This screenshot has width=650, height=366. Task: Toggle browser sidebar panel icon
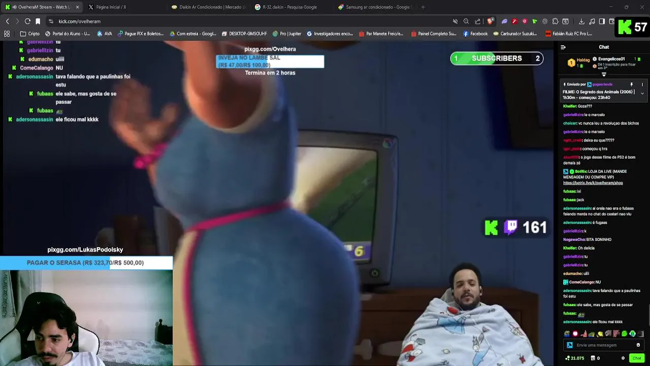click(602, 21)
